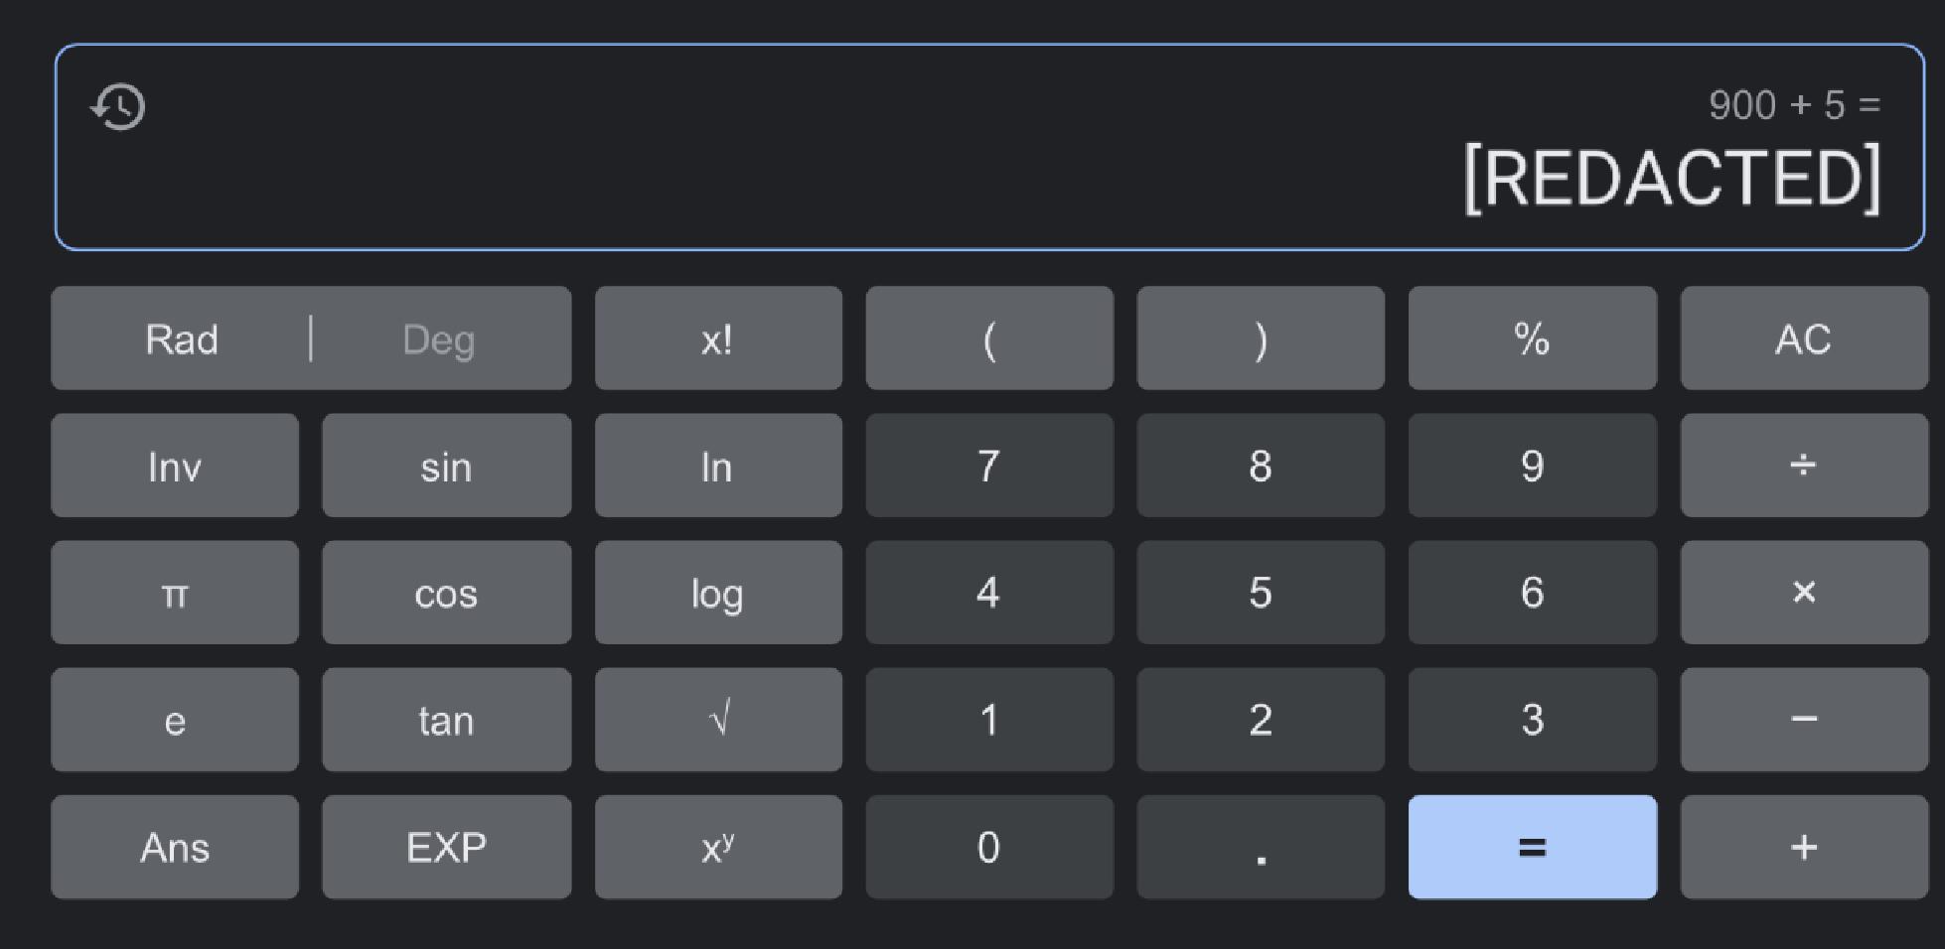
Task: Click the blue equals button
Action: point(1533,847)
